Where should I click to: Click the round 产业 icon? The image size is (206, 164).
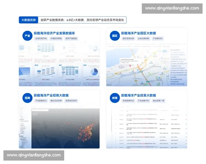click(27, 36)
